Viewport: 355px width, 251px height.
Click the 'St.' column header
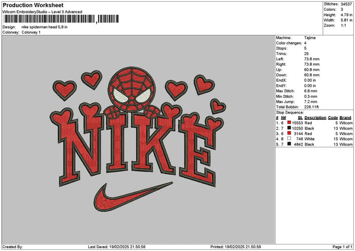(x=300, y=118)
